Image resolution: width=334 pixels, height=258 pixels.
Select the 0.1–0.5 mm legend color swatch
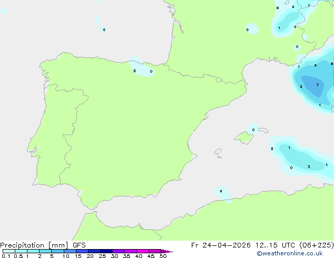(9, 251)
